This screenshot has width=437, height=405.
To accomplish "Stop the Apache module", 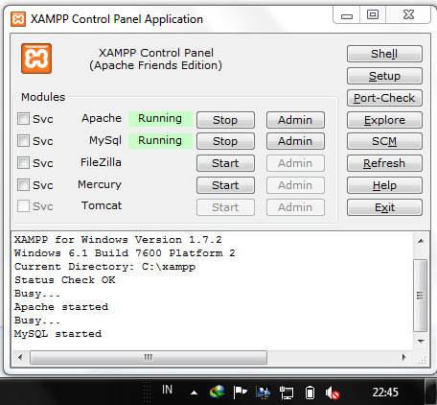I will [x=225, y=120].
